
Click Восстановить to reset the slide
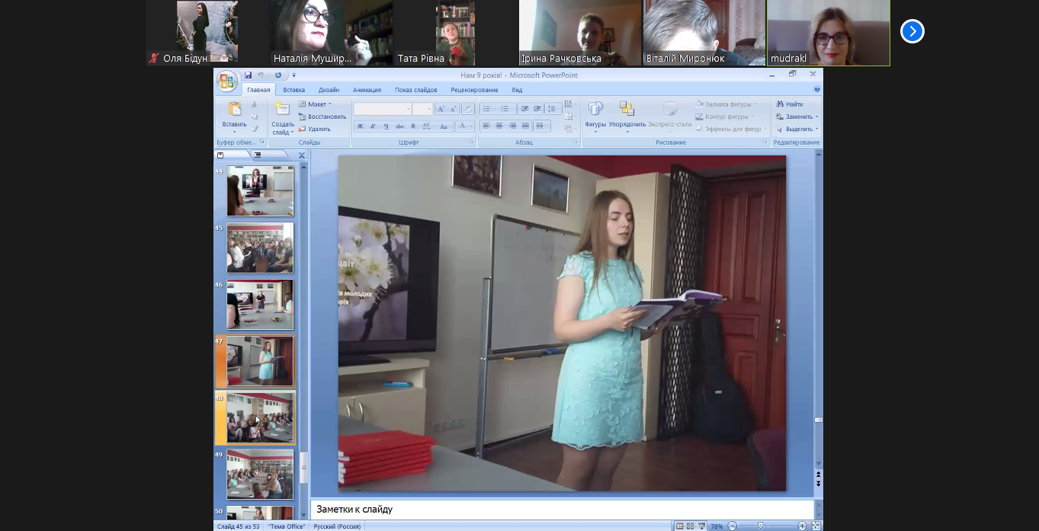(322, 117)
